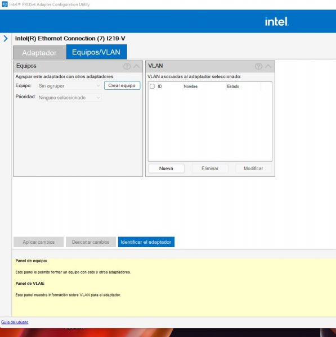Click the Panel de equipo help heading
The height and width of the screenshot is (337, 336).
point(31,261)
